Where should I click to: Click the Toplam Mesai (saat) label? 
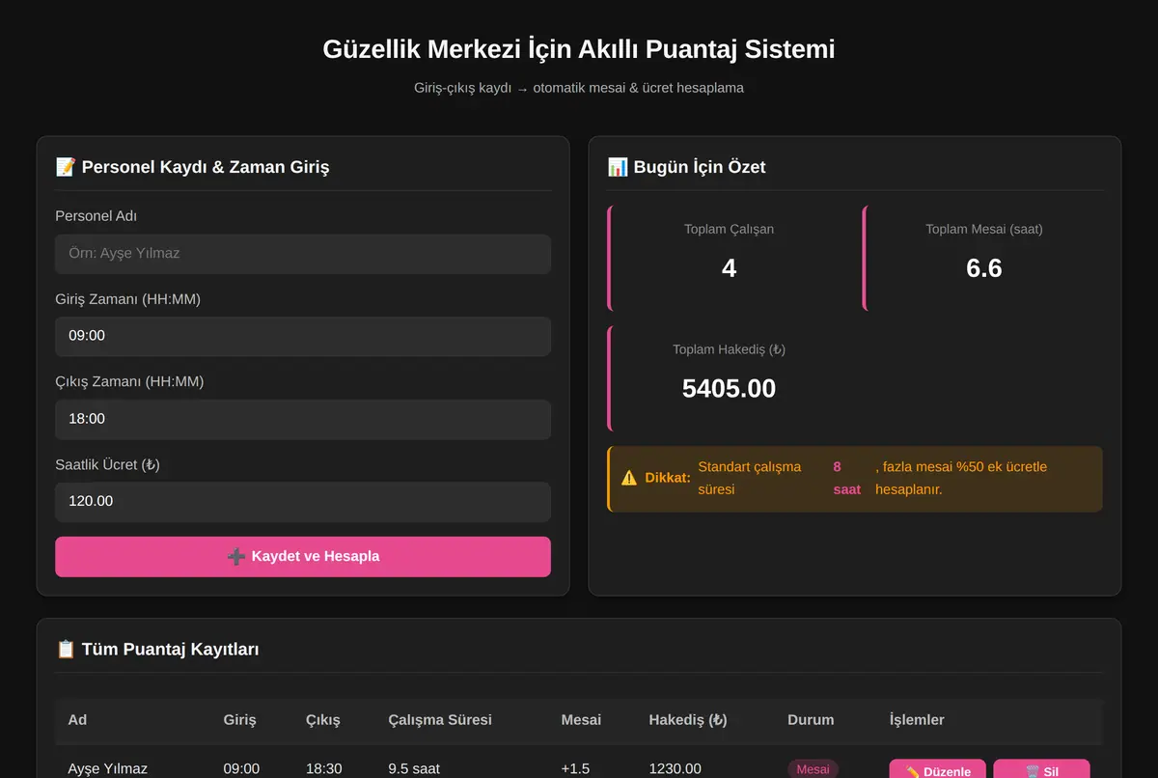point(984,230)
